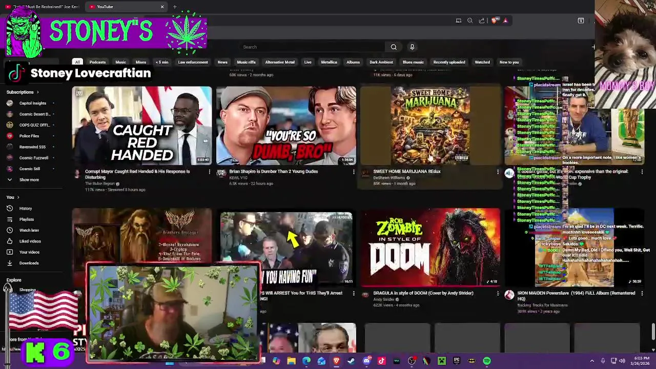Select the Metallica filter chip
This screenshot has height=369, width=656.
[329, 62]
